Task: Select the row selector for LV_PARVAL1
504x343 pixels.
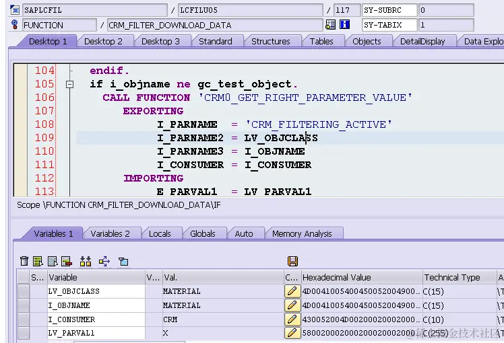Action: coord(24,333)
